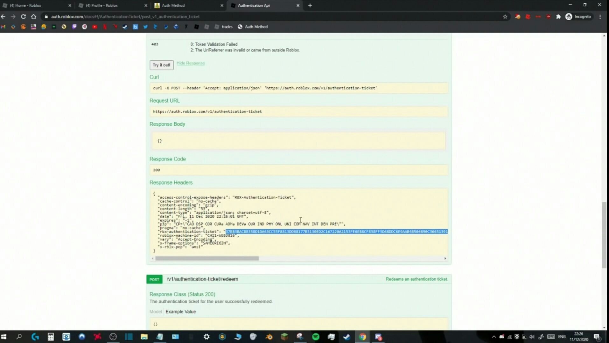Bookmark this page with the star icon
This screenshot has width=609, height=343.
[x=505, y=17]
